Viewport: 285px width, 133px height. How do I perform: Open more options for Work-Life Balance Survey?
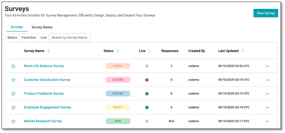[x=267, y=66]
